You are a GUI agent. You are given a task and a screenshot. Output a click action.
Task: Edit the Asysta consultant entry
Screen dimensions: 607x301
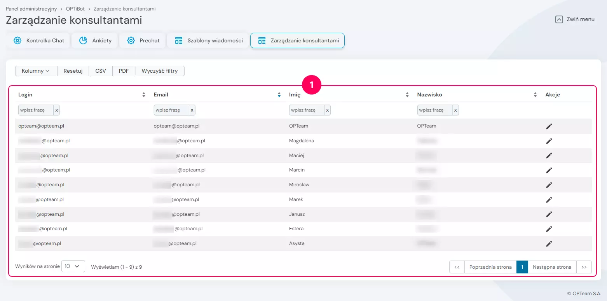point(549,243)
